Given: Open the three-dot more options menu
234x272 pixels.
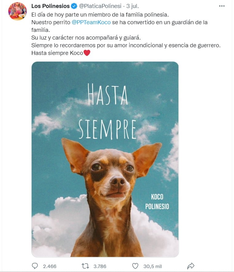Looking at the screenshot, I should pos(222,6).
